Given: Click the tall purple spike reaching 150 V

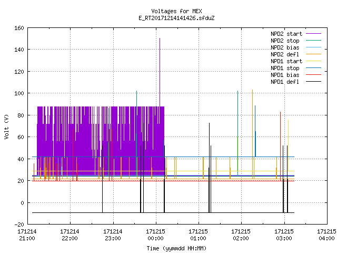Looking at the screenshot, I should coord(160,71).
